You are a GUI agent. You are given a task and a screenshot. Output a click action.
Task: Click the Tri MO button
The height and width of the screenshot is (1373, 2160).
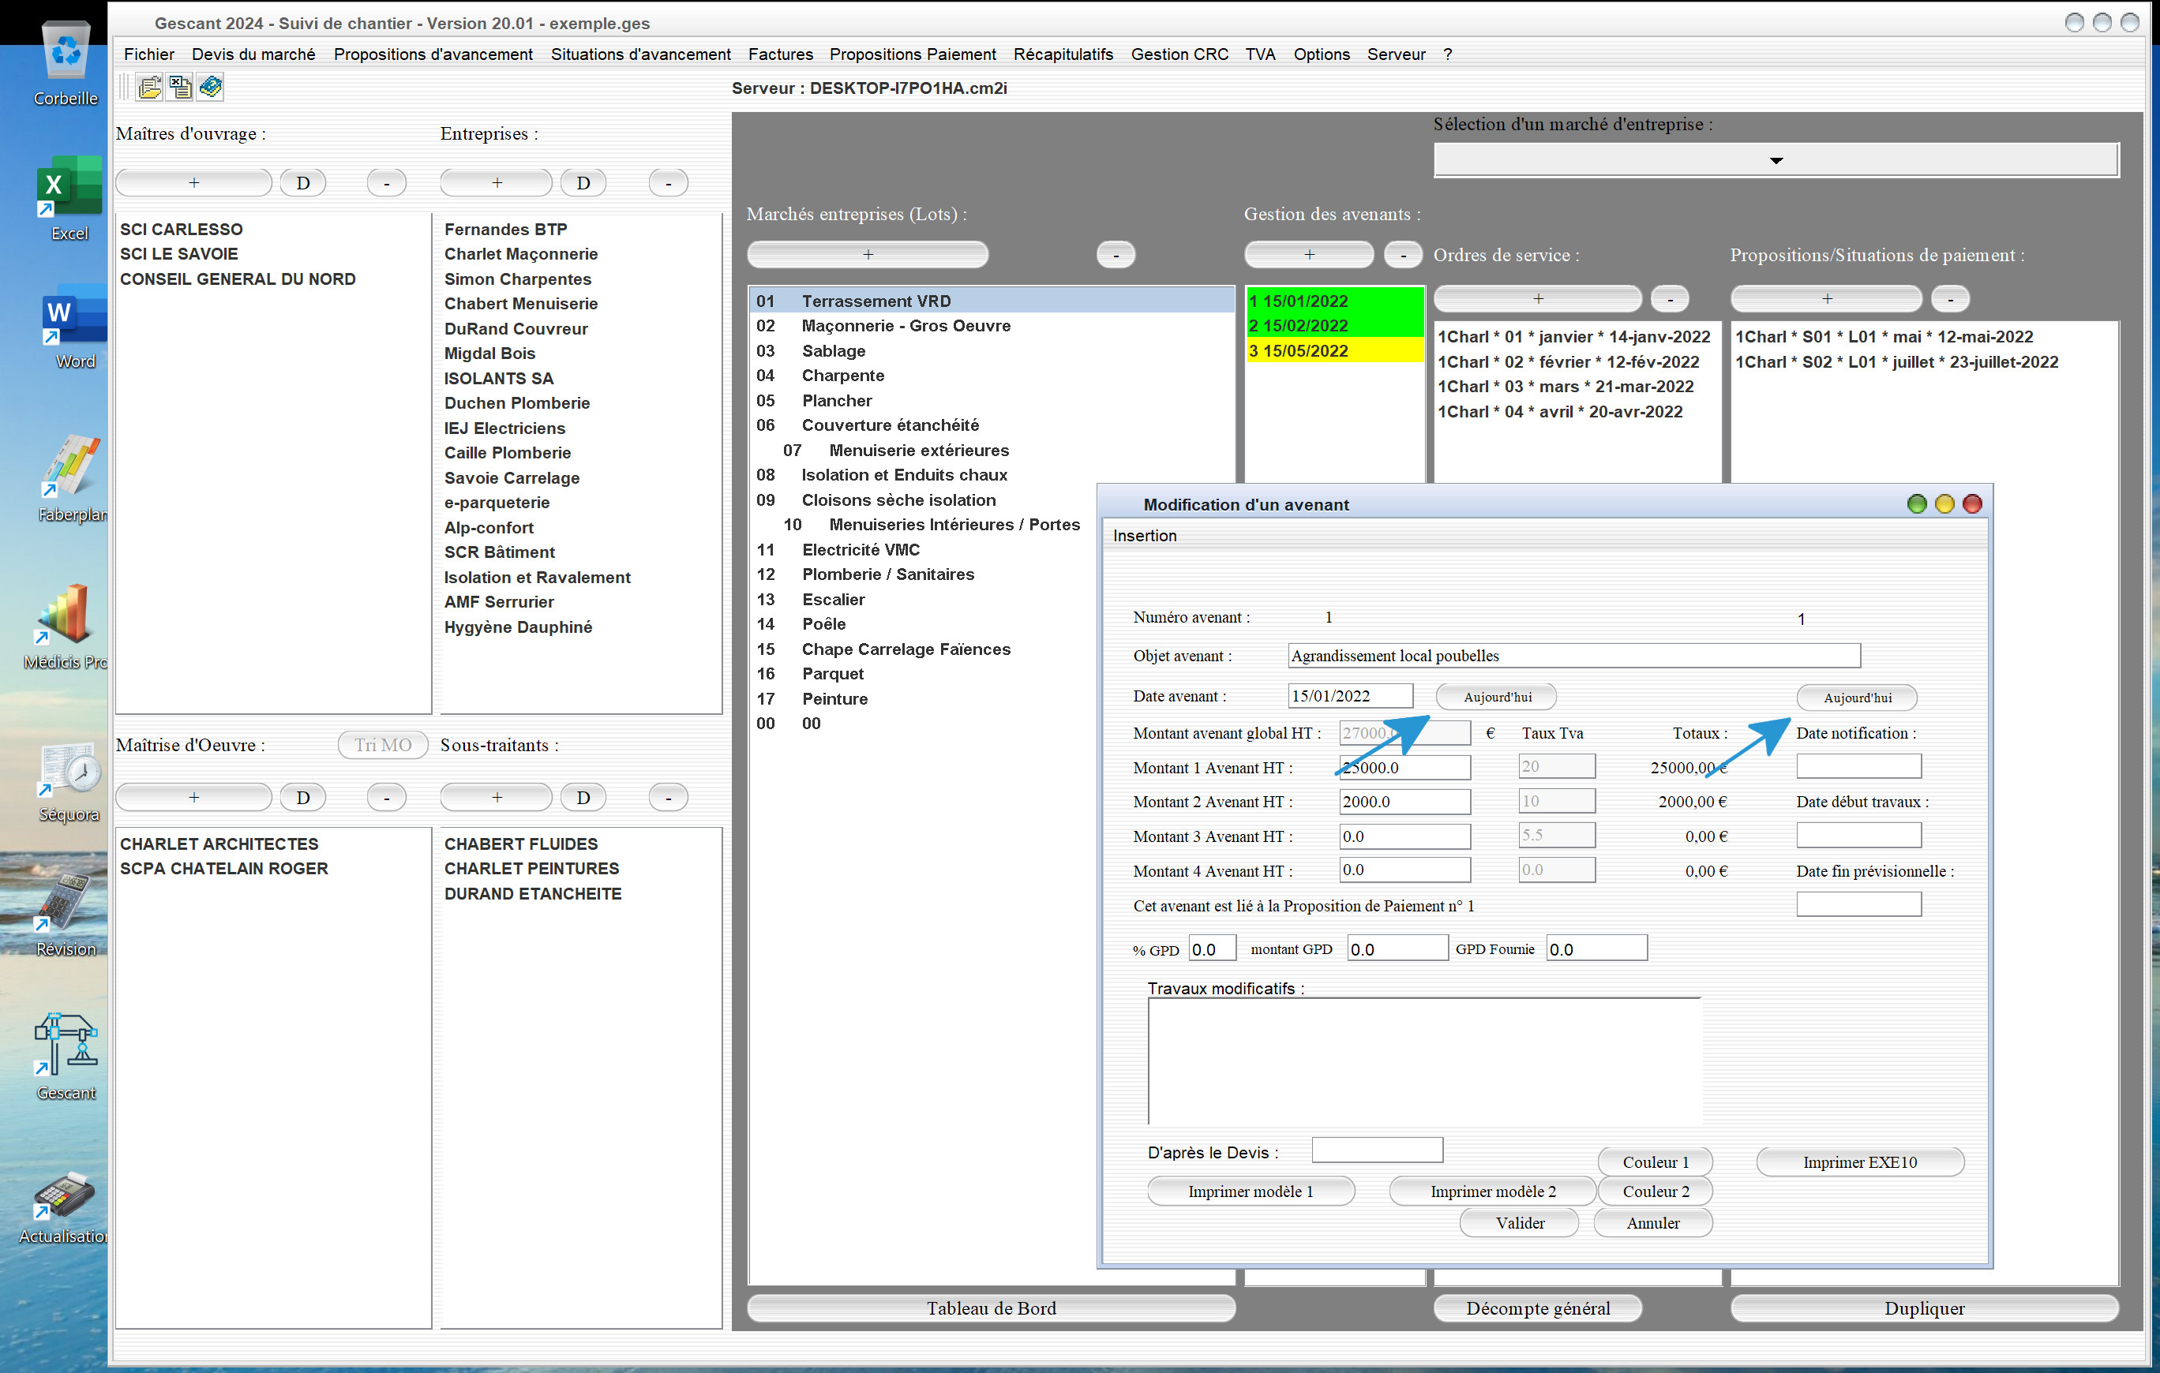point(383,745)
